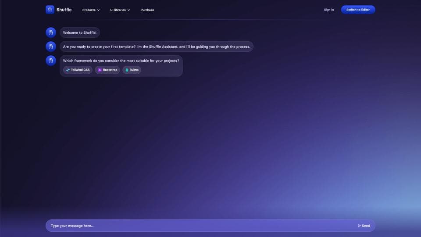This screenshot has height=237, width=421.
Task: Click the Bootstrap logo icon
Action: 100,70
